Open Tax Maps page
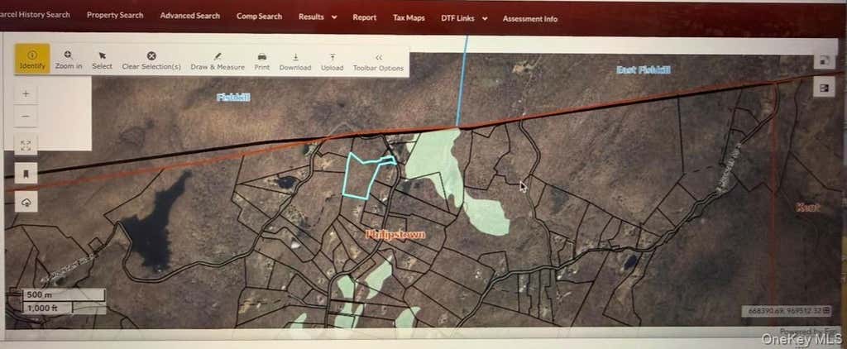Viewport: 847px width, 349px height. click(x=409, y=18)
